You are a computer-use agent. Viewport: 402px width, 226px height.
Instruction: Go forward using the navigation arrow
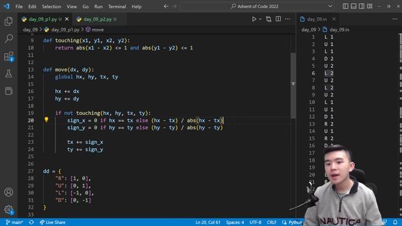tap(175, 6)
